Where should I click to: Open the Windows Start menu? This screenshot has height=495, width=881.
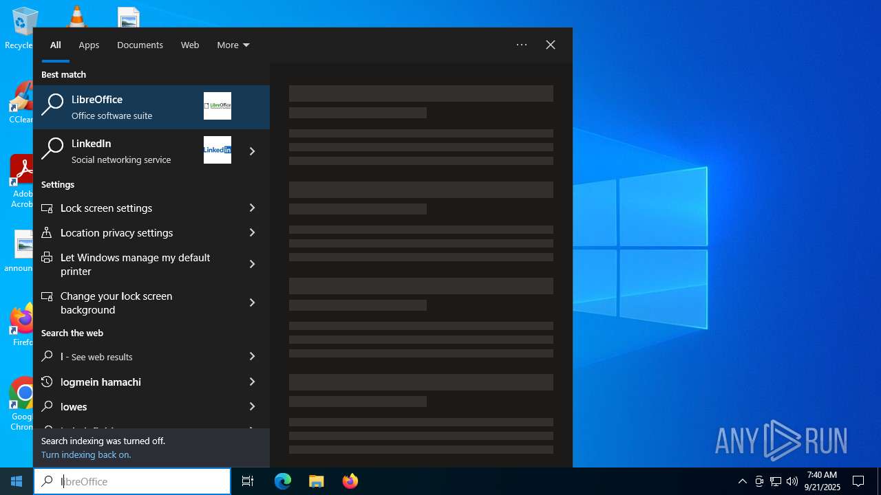point(17,481)
